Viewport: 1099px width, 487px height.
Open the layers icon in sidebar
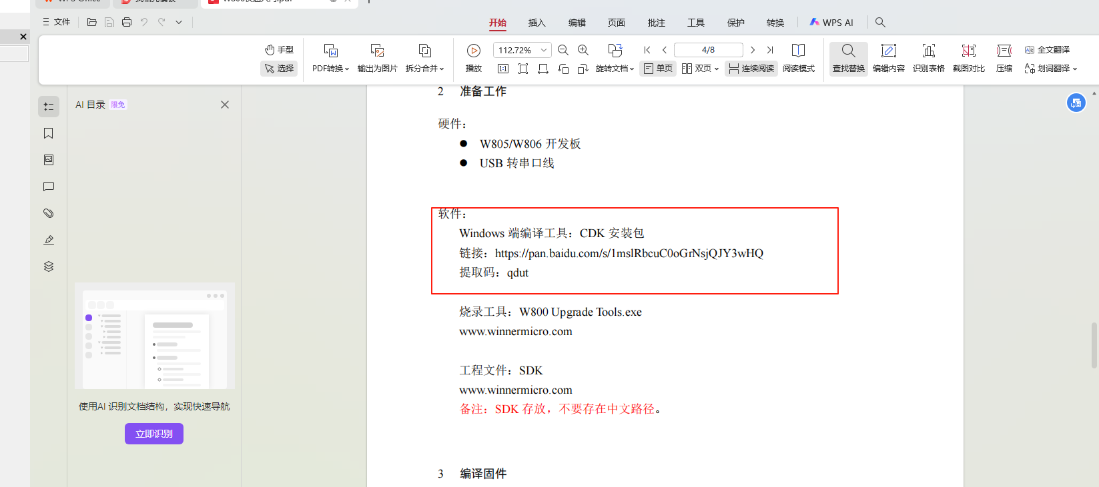49,266
